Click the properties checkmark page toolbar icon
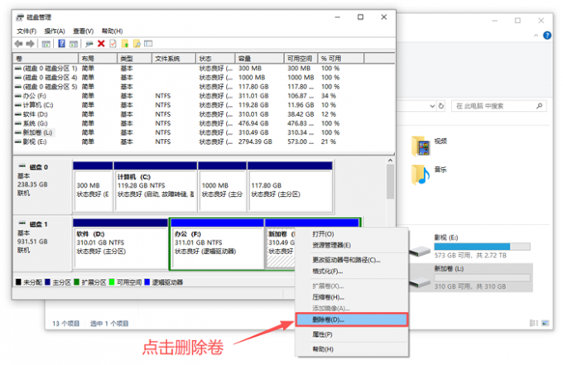This screenshot has height=365, width=563. click(113, 44)
